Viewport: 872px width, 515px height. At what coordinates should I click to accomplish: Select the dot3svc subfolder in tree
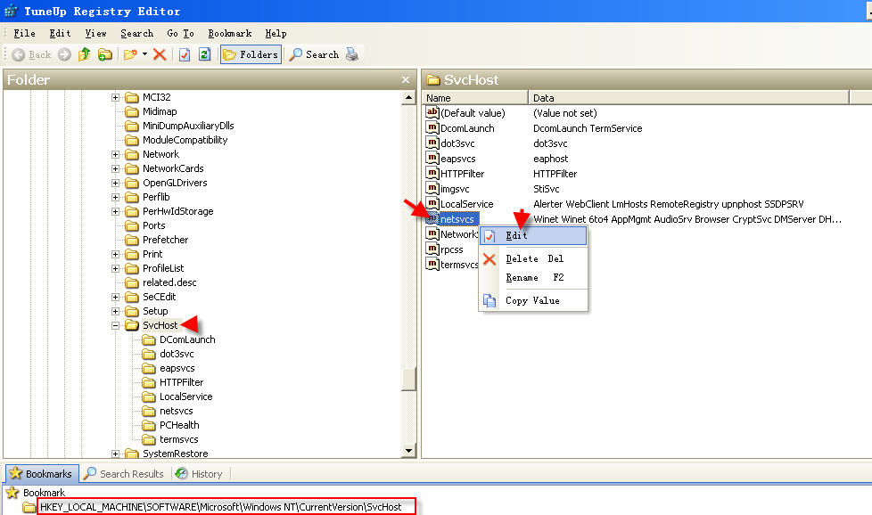(168, 354)
